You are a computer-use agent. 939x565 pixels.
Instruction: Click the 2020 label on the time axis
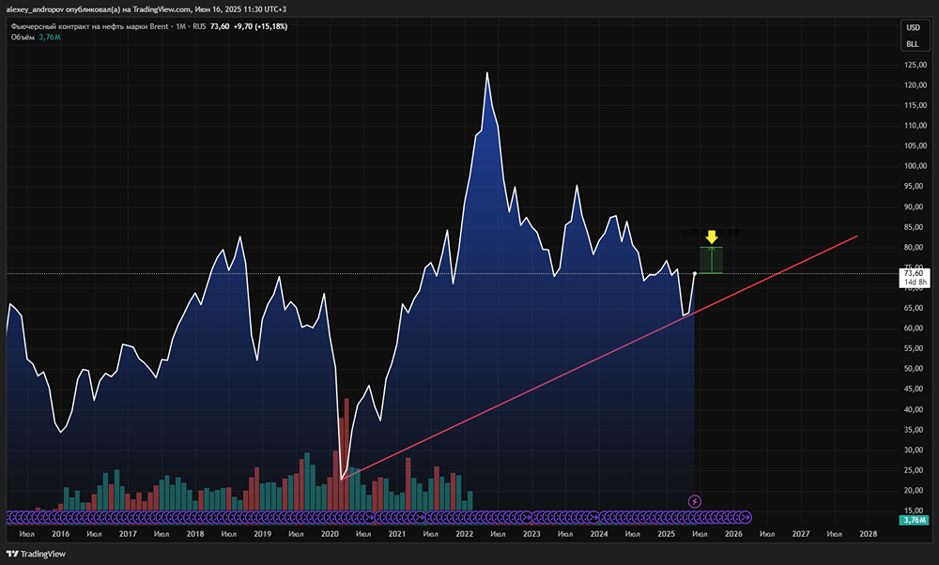[x=330, y=534]
